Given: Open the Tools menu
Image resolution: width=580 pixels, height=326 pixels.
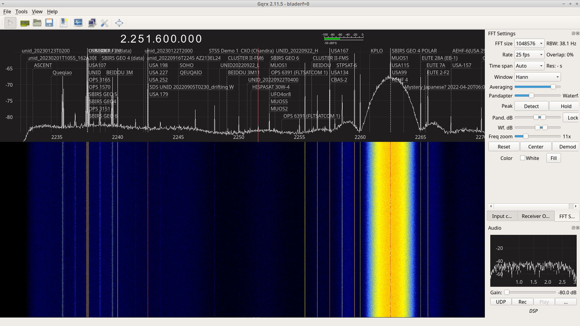Looking at the screenshot, I should pos(21,11).
